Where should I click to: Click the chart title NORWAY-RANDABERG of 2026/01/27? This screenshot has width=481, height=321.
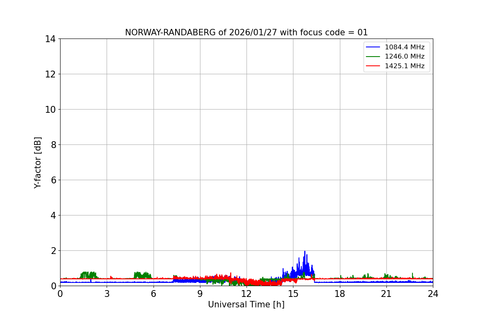pyautogui.click(x=246, y=33)
